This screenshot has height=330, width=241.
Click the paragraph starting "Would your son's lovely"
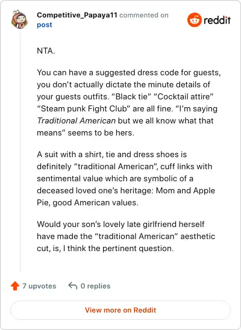point(126,236)
